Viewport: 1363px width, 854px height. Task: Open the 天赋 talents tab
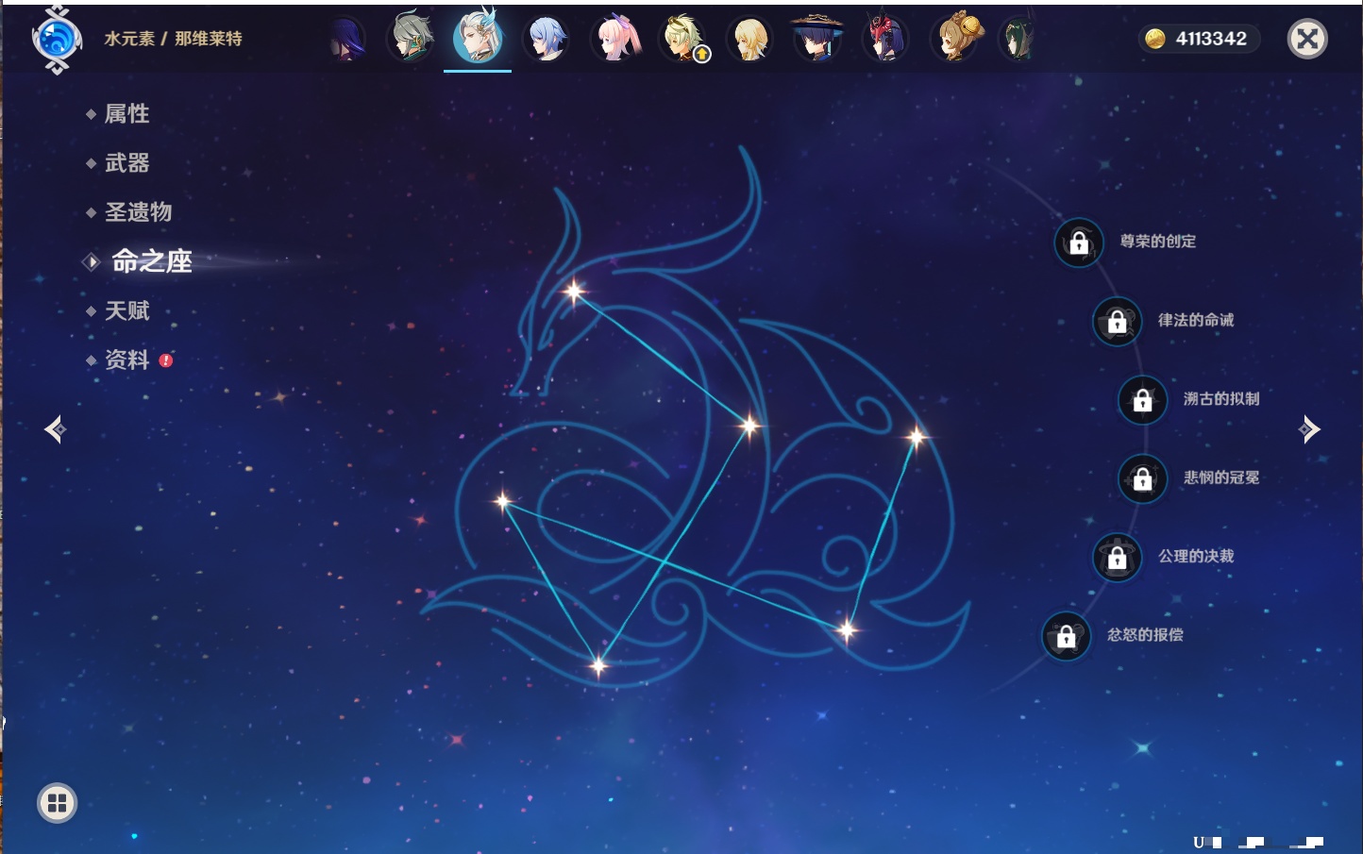point(126,310)
